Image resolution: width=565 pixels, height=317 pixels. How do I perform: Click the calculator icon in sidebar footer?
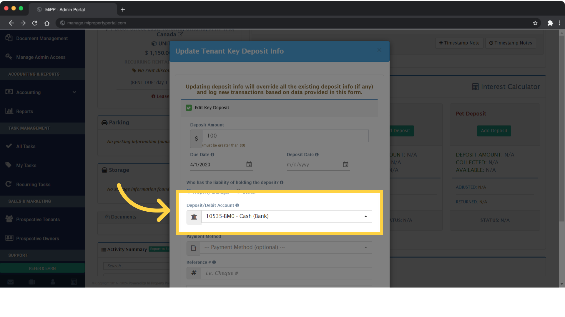74,282
